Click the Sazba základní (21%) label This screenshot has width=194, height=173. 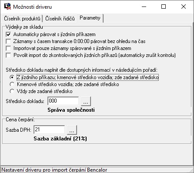click(x=60, y=139)
